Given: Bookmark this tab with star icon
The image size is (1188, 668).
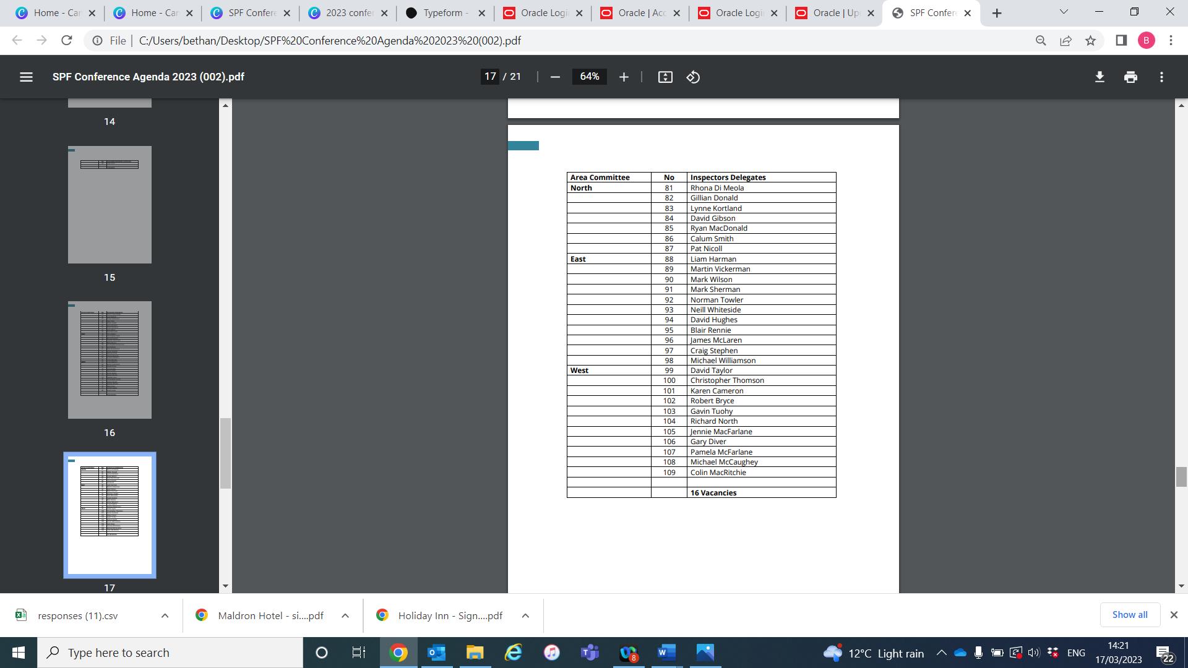Looking at the screenshot, I should tap(1090, 41).
